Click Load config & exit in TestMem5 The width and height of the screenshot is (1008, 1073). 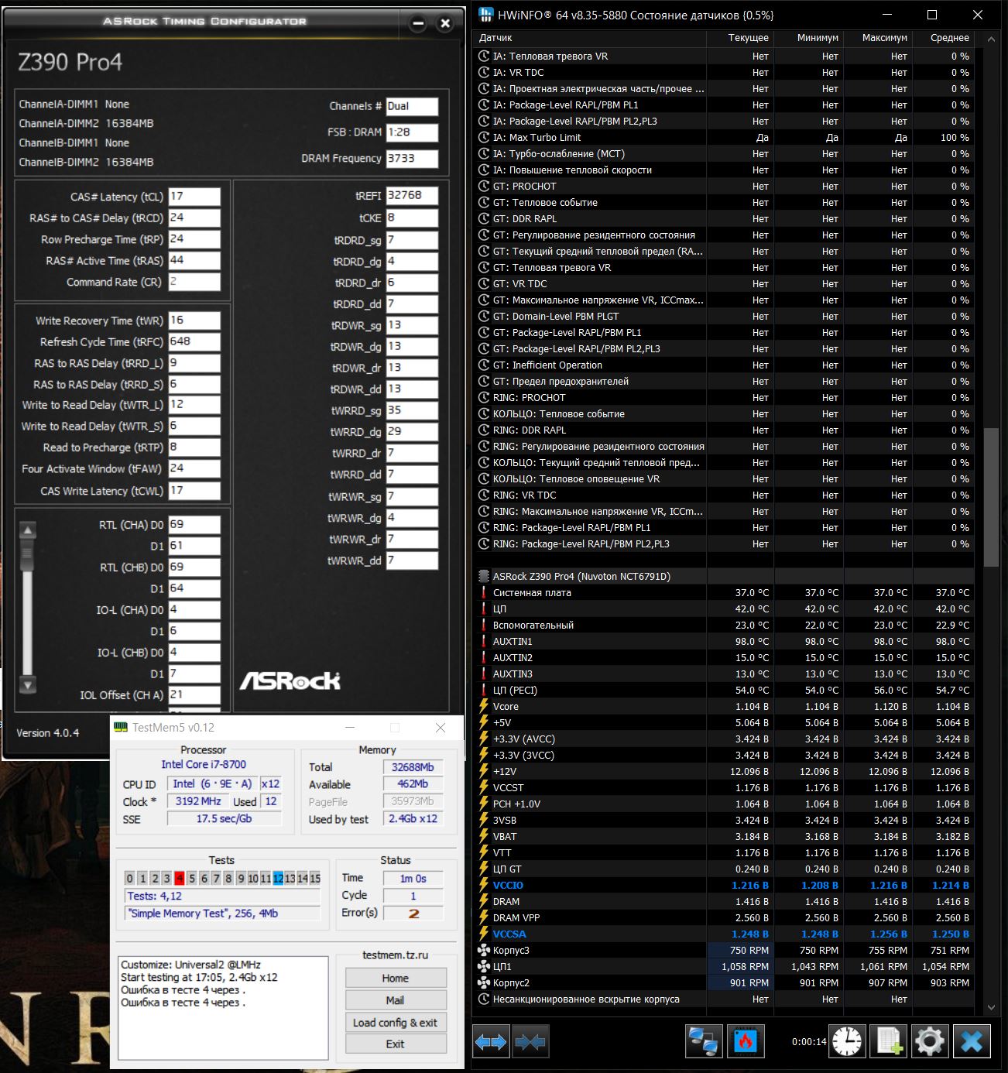[396, 1023]
